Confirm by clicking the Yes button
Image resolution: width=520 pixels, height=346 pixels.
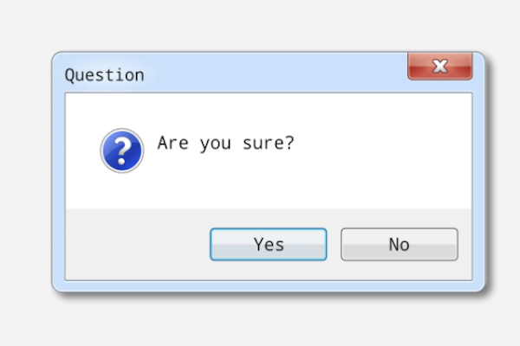tap(269, 244)
